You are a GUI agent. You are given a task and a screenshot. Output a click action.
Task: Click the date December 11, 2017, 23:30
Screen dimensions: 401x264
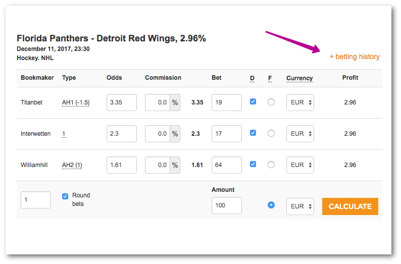(x=53, y=49)
